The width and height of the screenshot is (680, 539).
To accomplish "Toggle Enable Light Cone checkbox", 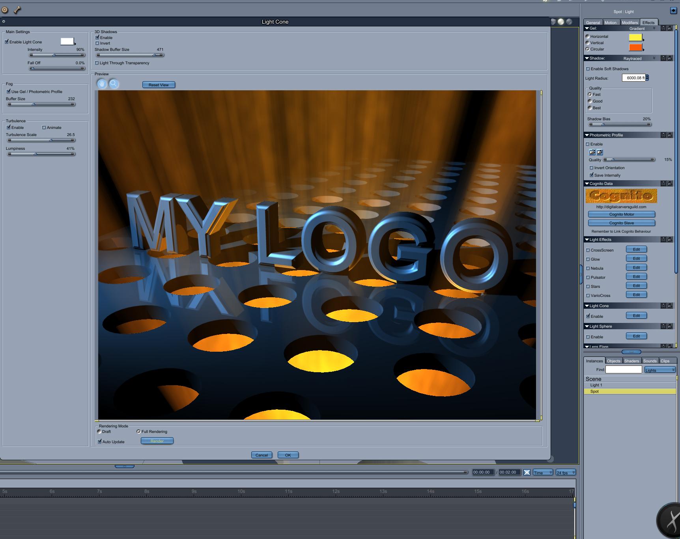I will pyautogui.click(x=7, y=41).
